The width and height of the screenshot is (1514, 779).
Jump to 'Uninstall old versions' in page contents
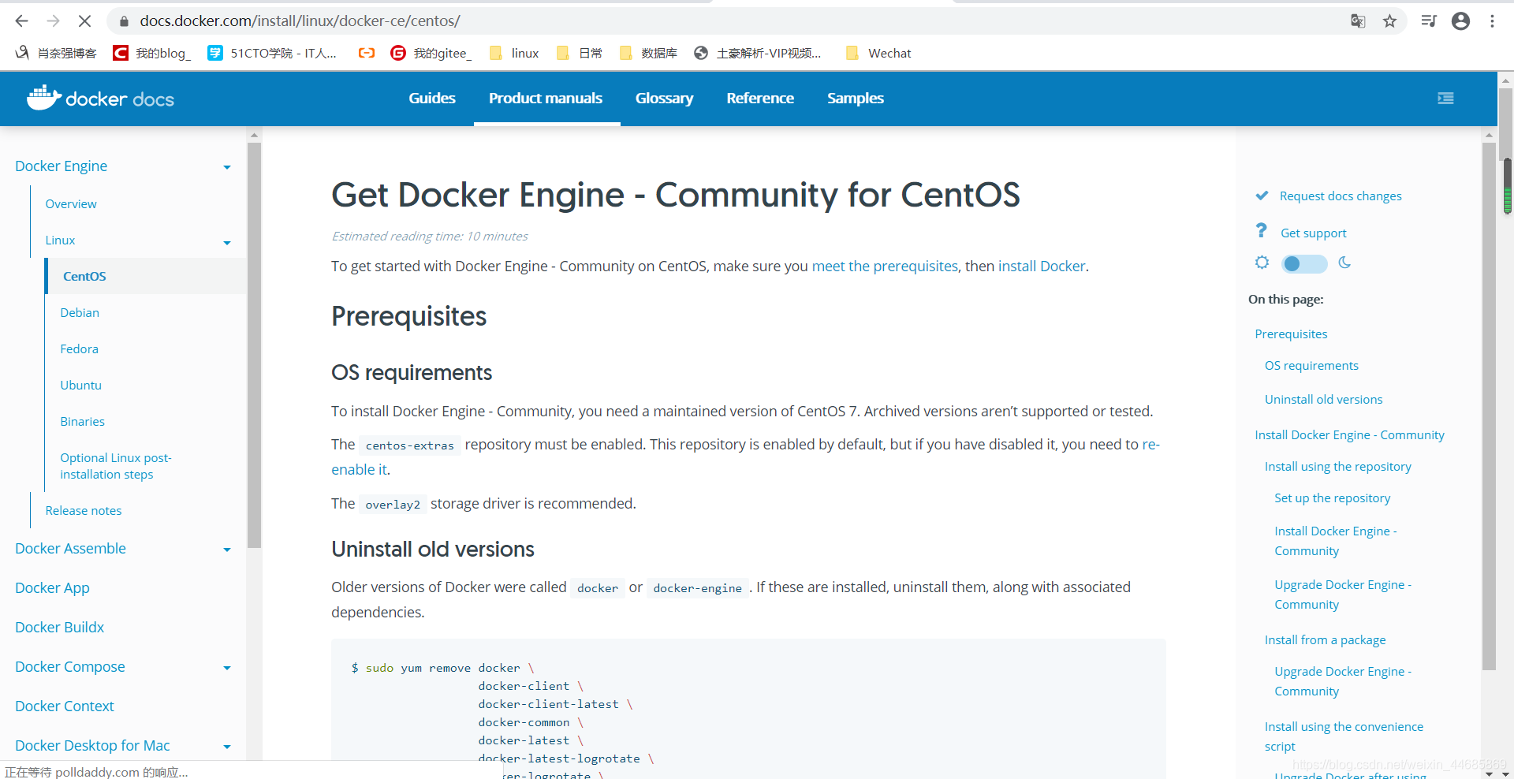click(x=1323, y=399)
